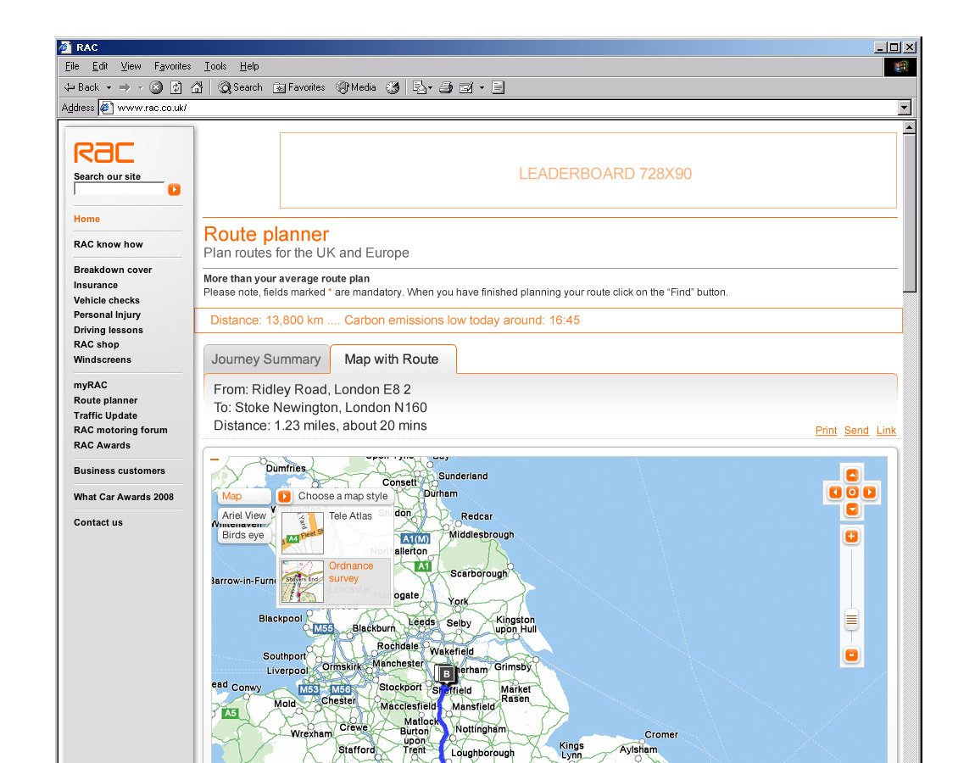Click the map zoom in plus button
Screen dimensions: 975x763
click(x=851, y=537)
